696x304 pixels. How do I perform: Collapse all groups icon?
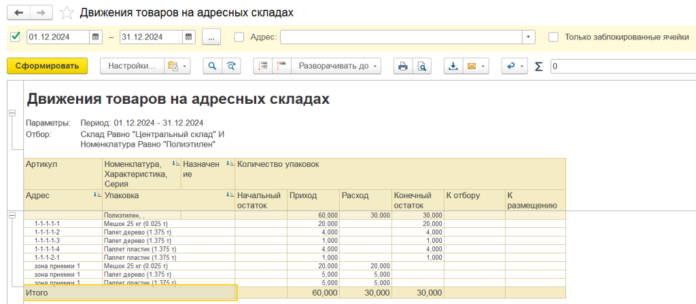click(x=263, y=66)
